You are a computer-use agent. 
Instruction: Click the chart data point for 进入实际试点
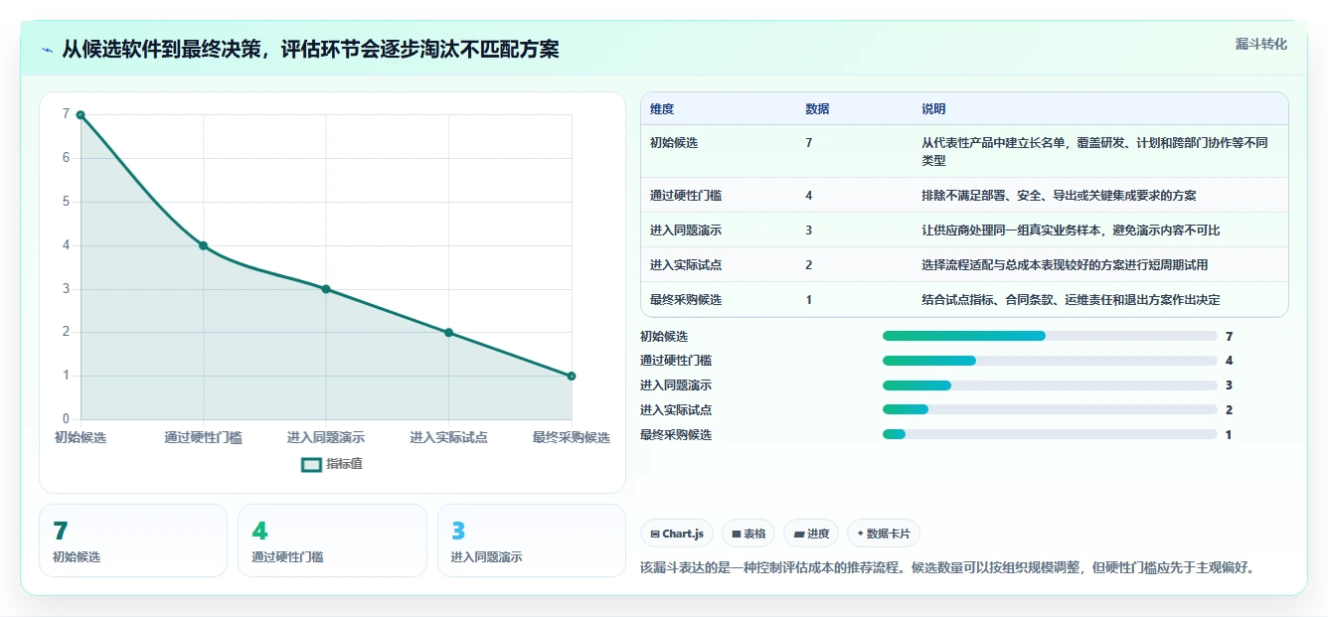[x=448, y=332]
